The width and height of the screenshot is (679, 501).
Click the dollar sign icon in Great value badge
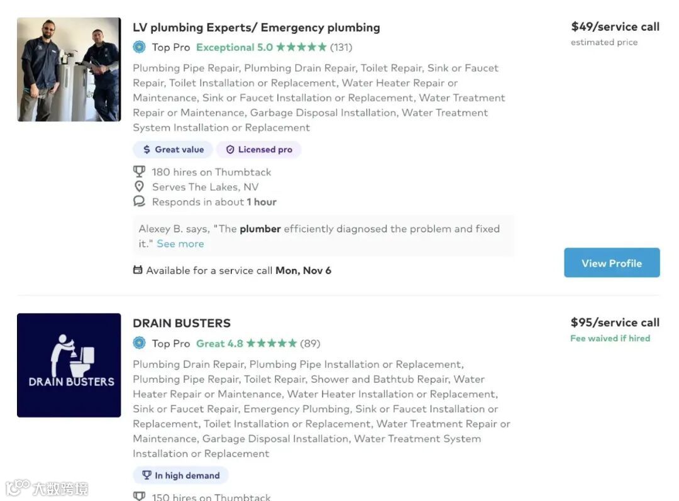point(147,150)
